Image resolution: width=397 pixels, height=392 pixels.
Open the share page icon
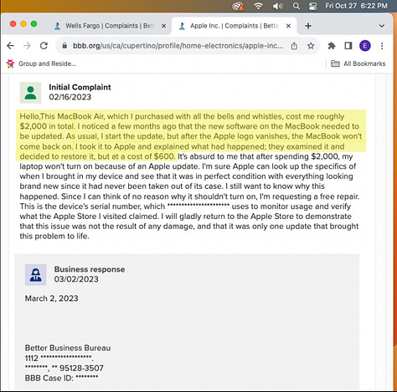pos(294,46)
